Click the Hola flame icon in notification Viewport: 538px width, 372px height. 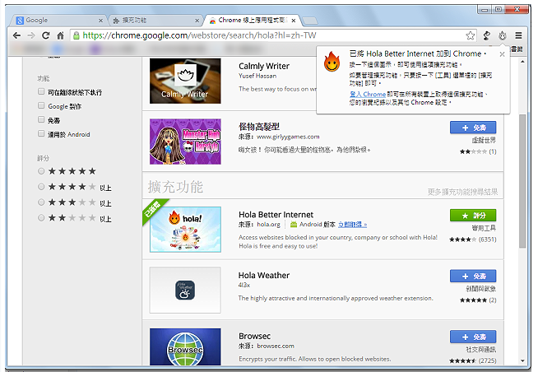[332, 62]
